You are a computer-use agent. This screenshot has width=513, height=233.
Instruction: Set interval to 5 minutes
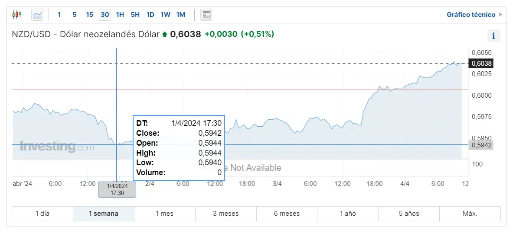tap(74, 15)
